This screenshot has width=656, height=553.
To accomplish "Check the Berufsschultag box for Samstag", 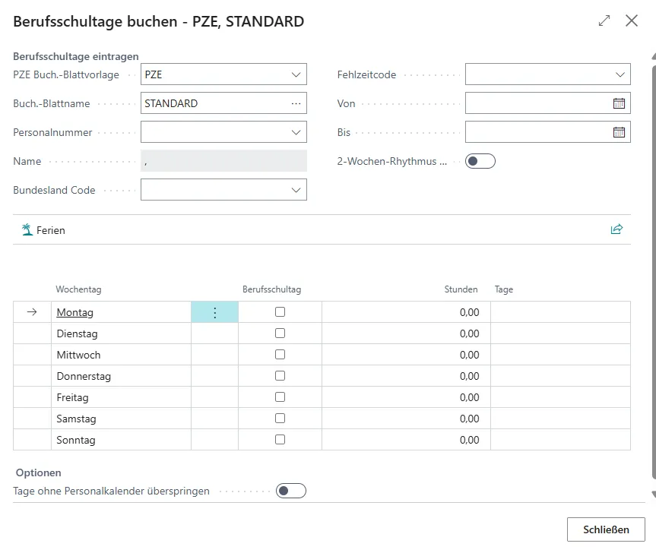I will pos(279,419).
